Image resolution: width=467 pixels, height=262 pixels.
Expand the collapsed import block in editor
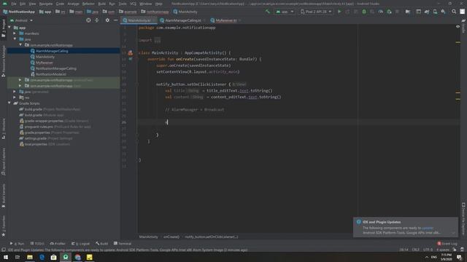[158, 40]
